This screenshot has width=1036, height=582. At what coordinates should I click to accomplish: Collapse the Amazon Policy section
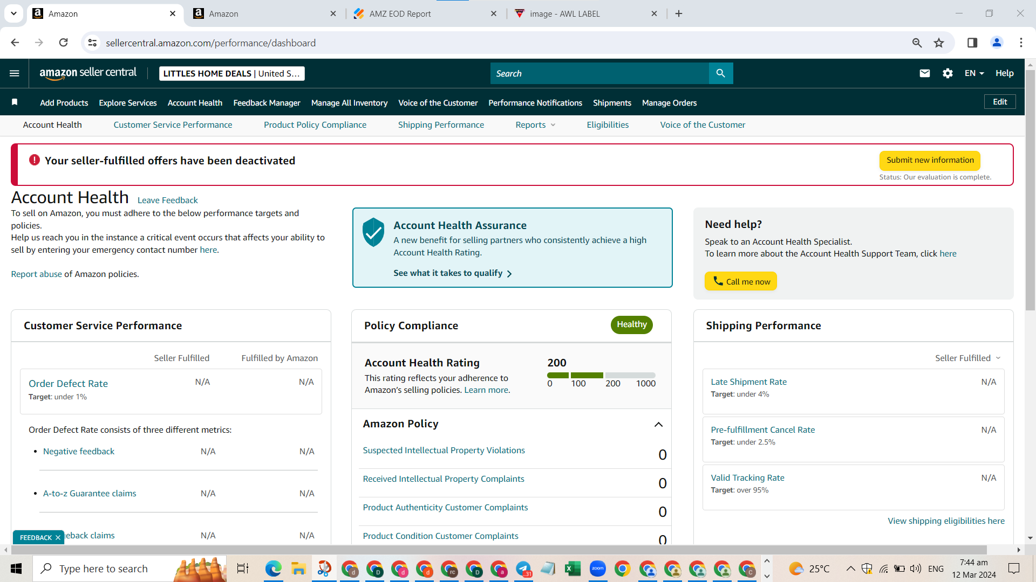pos(658,425)
